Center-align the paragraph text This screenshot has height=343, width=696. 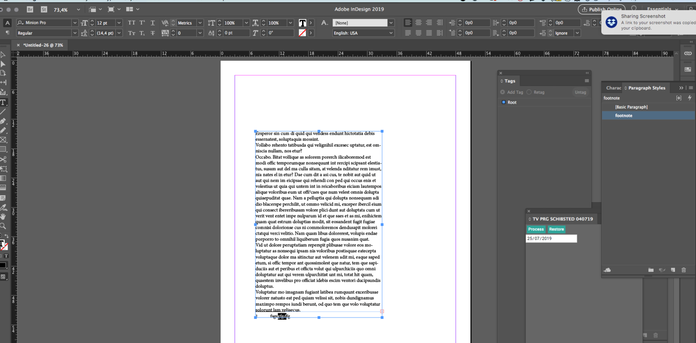pyautogui.click(x=418, y=23)
